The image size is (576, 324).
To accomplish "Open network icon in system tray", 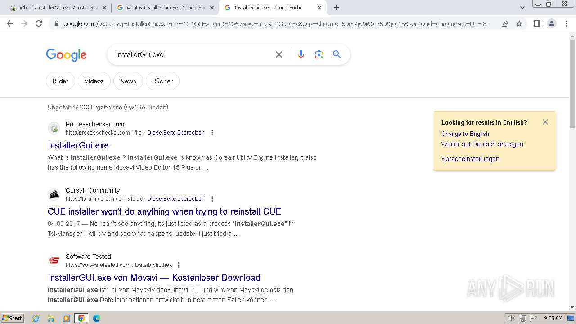I will click(522, 318).
